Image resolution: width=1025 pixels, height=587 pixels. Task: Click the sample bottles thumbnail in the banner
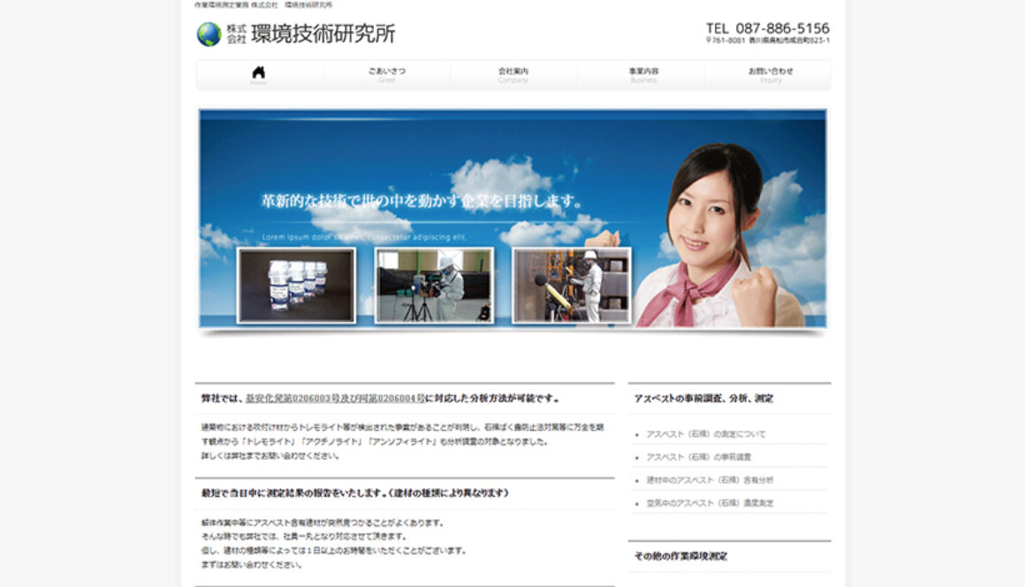pos(297,285)
